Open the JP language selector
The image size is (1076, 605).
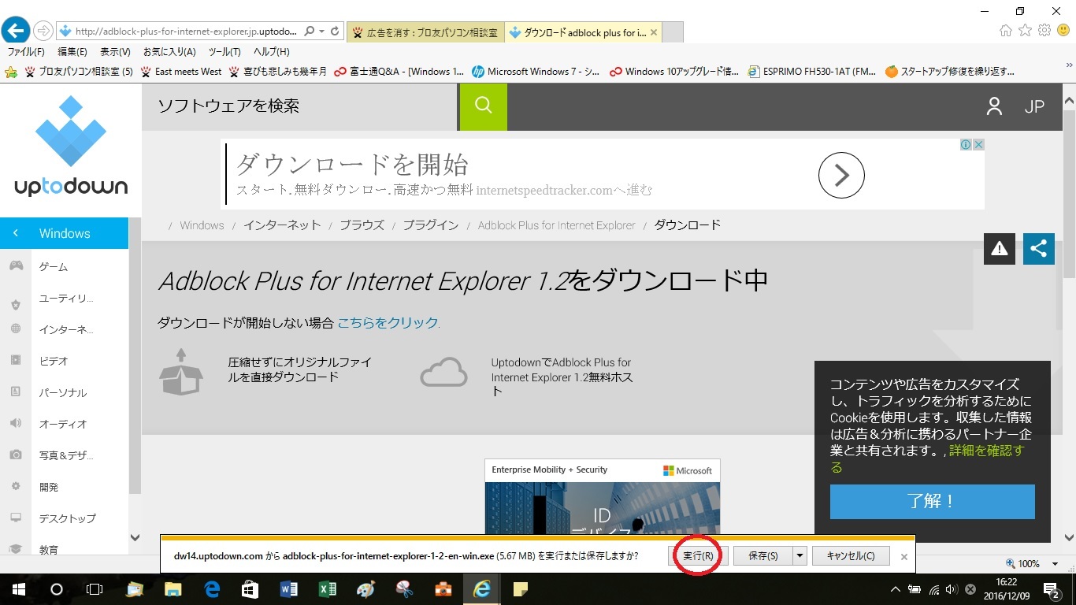point(1034,107)
